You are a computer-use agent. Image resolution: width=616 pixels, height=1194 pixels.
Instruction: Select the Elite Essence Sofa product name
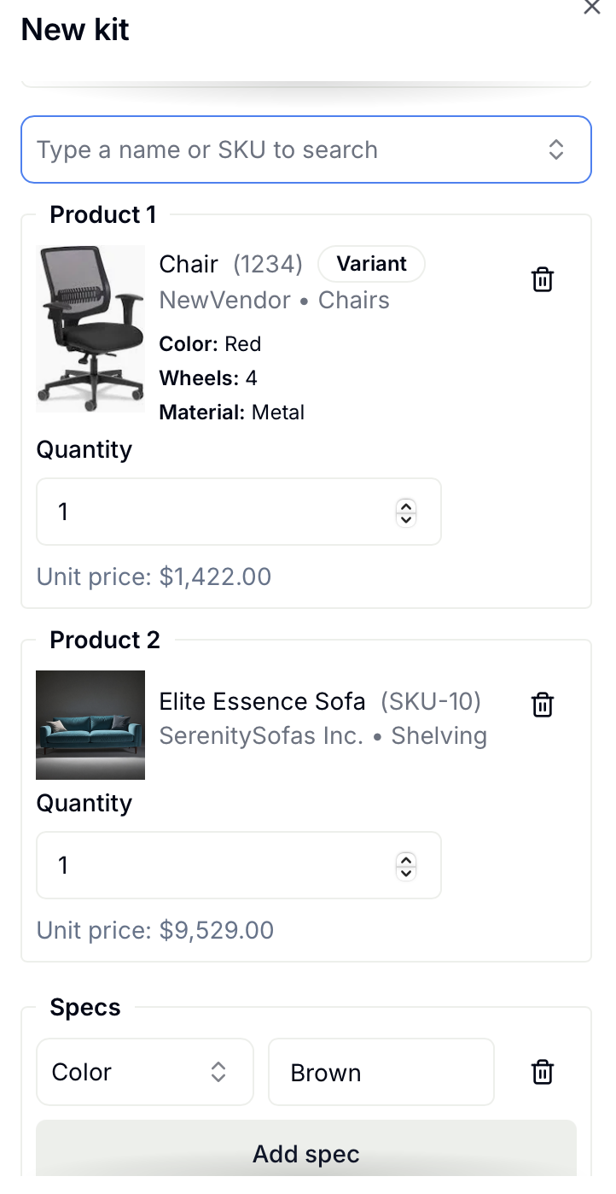click(262, 702)
